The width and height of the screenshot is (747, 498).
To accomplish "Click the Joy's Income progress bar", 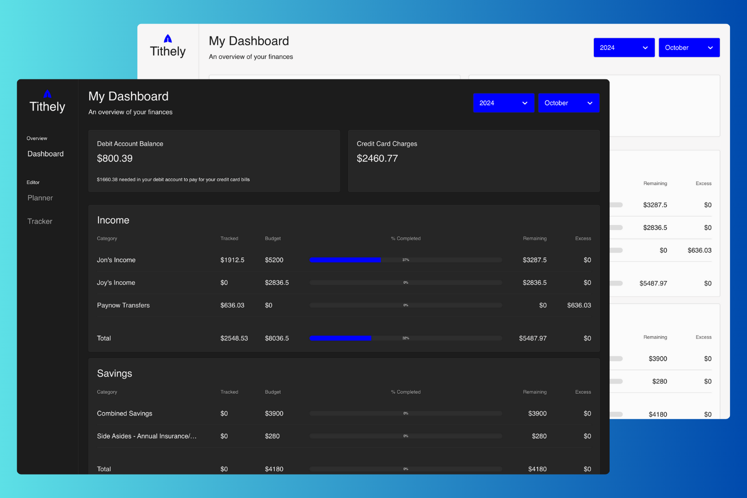I will coord(406,283).
